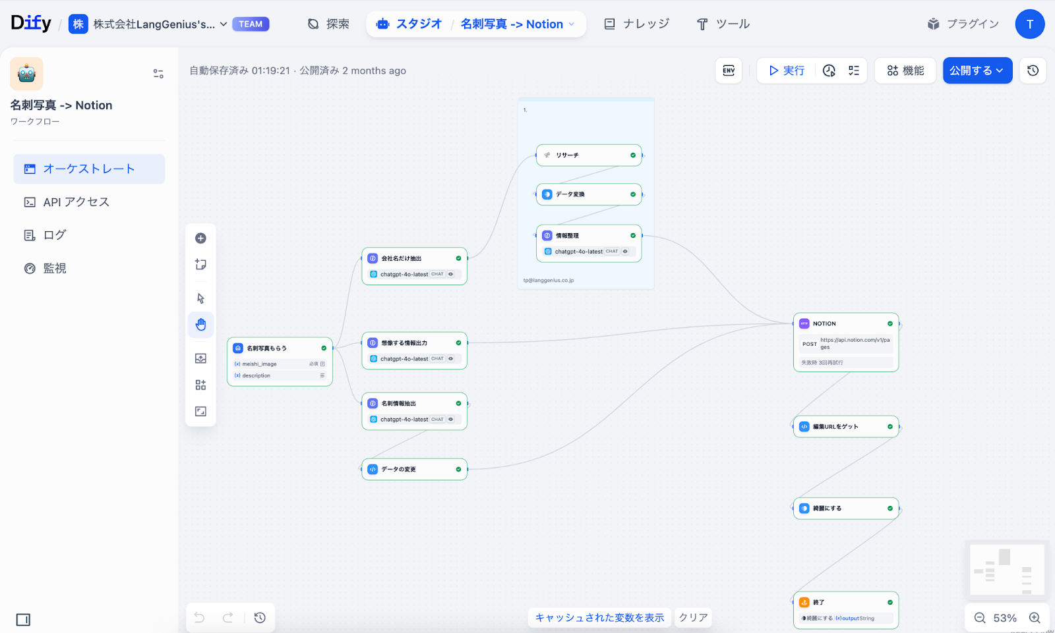
Task: Run the workflow with 実行
Action: tap(787, 70)
